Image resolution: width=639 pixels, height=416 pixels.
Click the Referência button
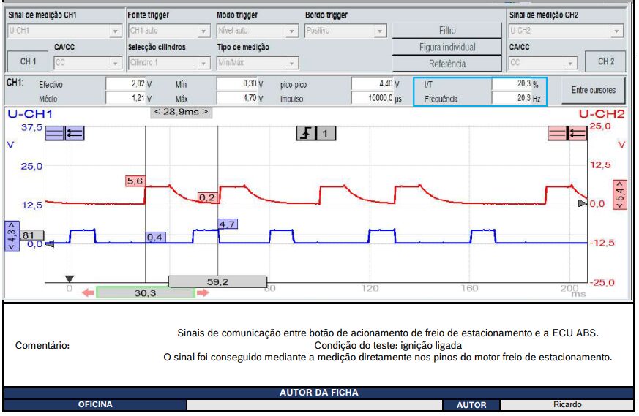tap(447, 64)
